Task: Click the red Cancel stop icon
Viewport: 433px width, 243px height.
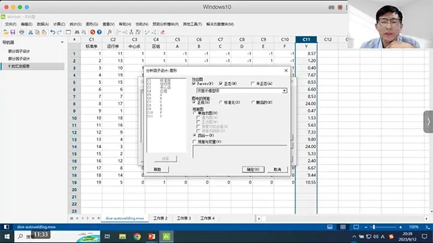Action: coord(93,32)
